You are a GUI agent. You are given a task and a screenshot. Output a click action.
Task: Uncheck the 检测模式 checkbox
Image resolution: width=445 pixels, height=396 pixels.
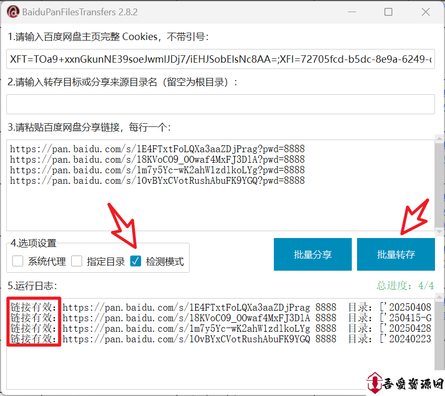[x=136, y=261]
